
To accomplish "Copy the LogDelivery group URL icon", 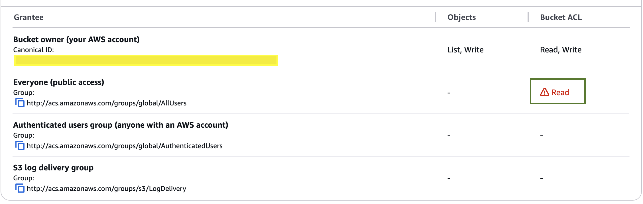I will click(20, 188).
